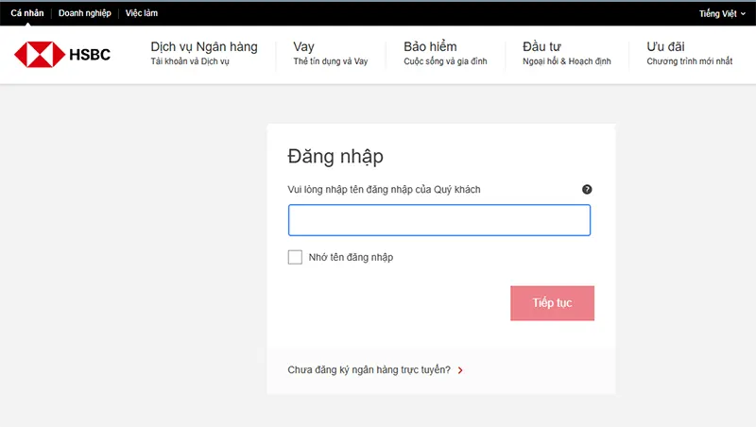Open the Bảo hiểm menu

445,53
